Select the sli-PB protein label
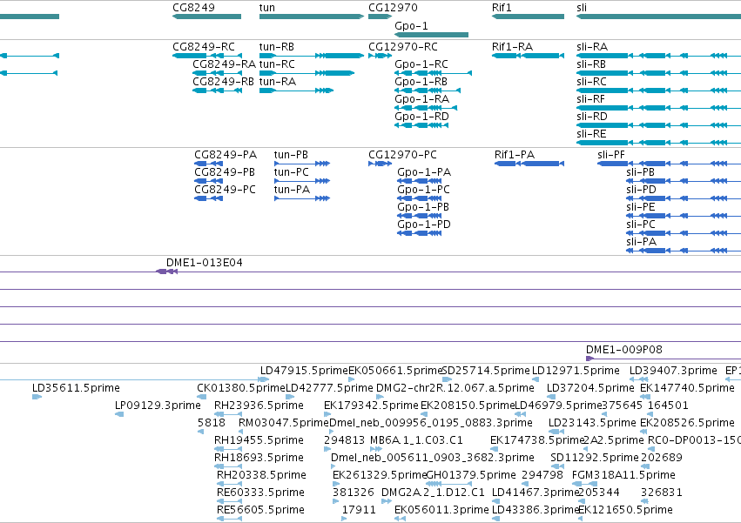 tap(640, 172)
